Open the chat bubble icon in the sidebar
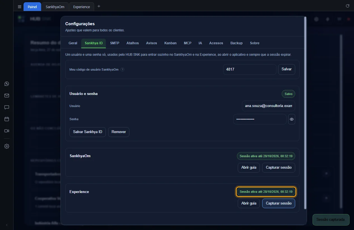 pyautogui.click(x=7, y=107)
